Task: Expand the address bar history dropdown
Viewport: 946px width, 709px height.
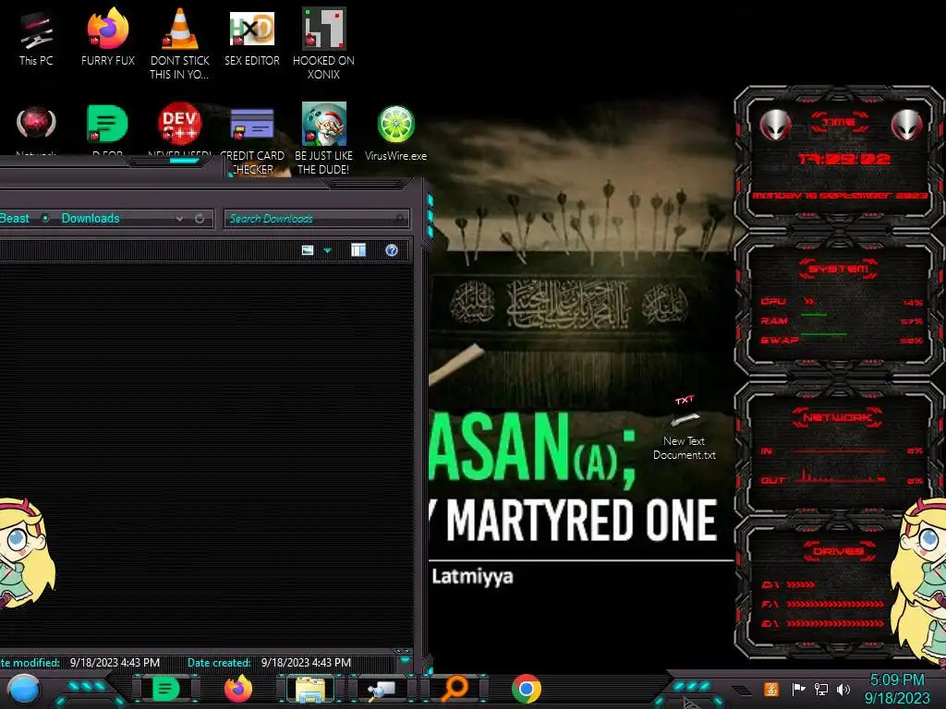Action: click(x=179, y=219)
